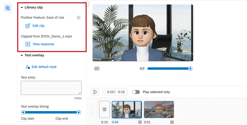Click the Edit default style link
Viewport: 247px width, 125px height.
44,67
